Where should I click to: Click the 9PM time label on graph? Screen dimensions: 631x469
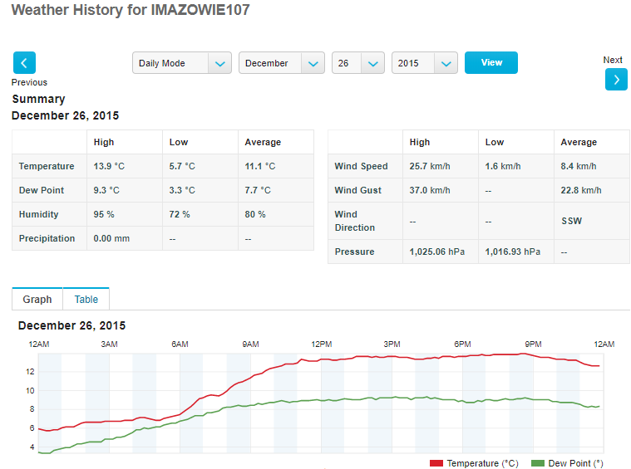click(x=533, y=344)
